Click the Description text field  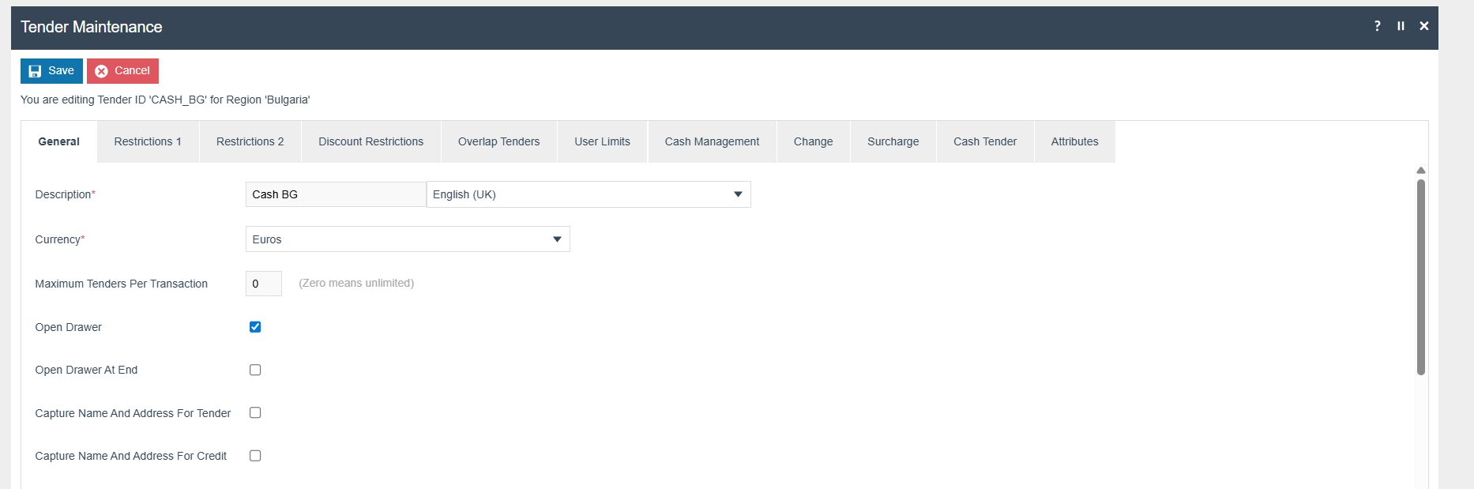pos(335,194)
